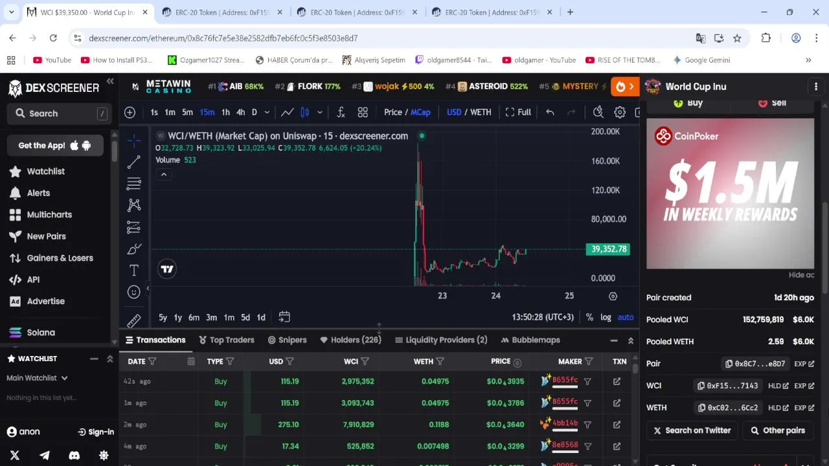
Task: Select the brush drawing tool
Action: click(x=134, y=249)
